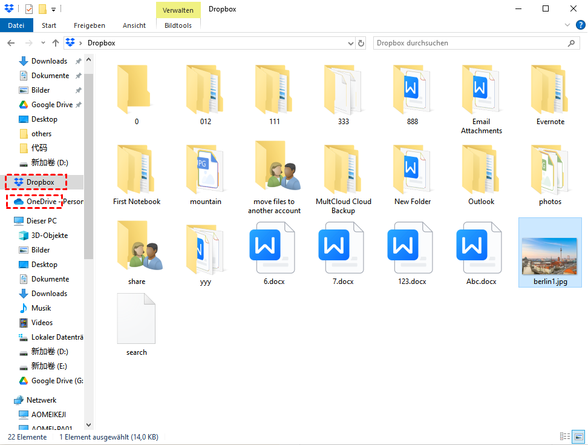Image resolution: width=588 pixels, height=445 pixels.
Task: Click the Dropbox durchsuchen search field
Action: point(469,44)
